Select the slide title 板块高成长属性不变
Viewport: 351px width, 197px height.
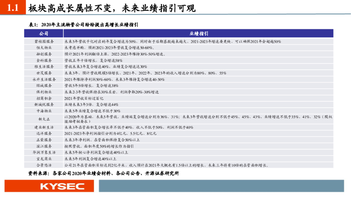(x=70, y=8)
